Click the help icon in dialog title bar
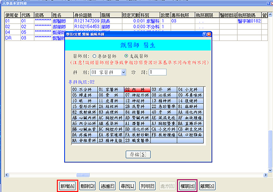273x192 pixels. [x=202, y=35]
